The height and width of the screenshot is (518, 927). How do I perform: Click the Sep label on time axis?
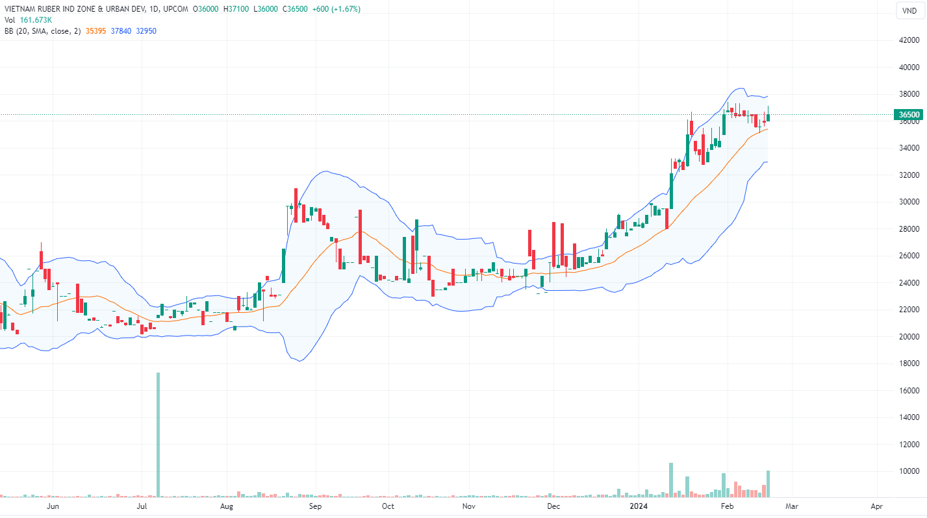click(x=315, y=505)
